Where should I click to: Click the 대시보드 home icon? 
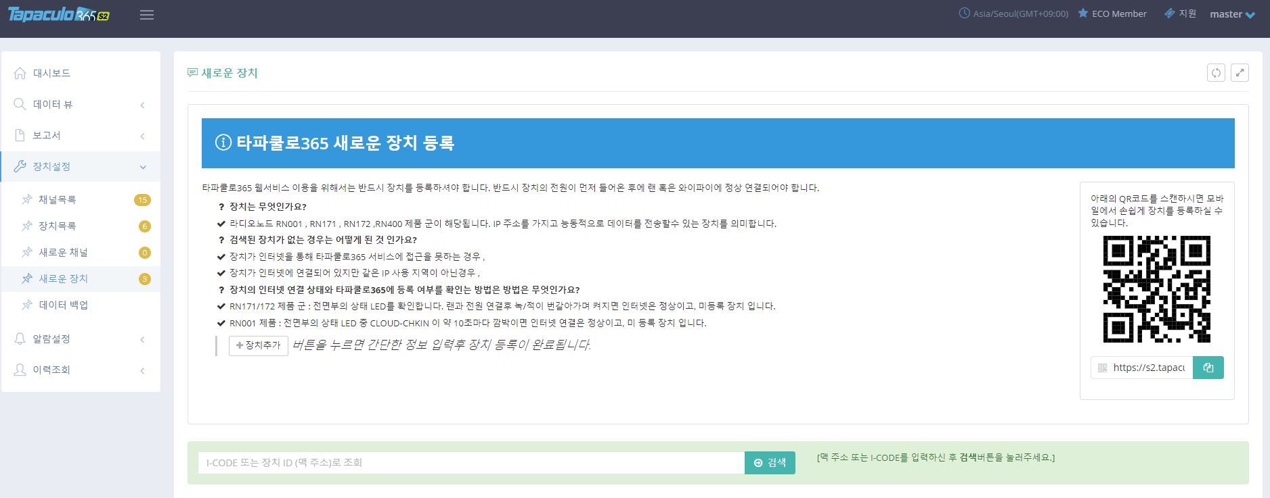pyautogui.click(x=20, y=73)
